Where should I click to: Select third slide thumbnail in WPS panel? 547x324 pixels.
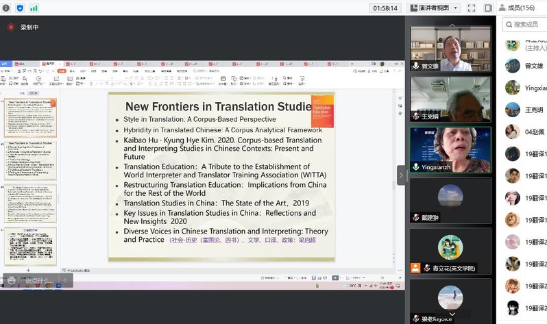(x=30, y=203)
